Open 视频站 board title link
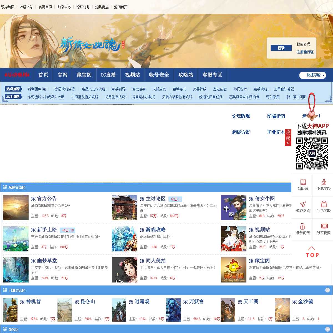 pos(262,229)
